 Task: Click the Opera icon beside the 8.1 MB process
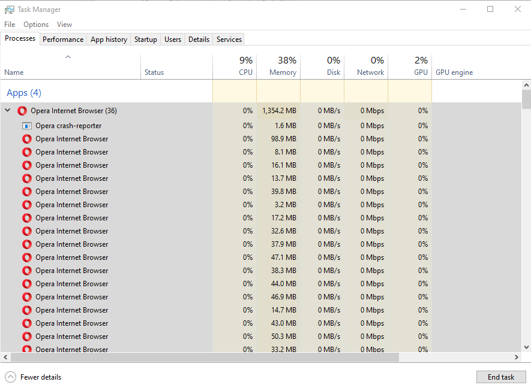click(27, 152)
